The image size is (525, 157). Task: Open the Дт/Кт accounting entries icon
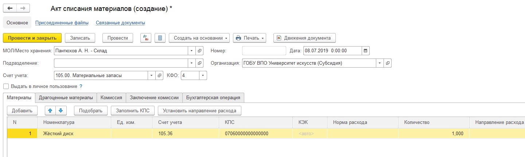(145, 38)
